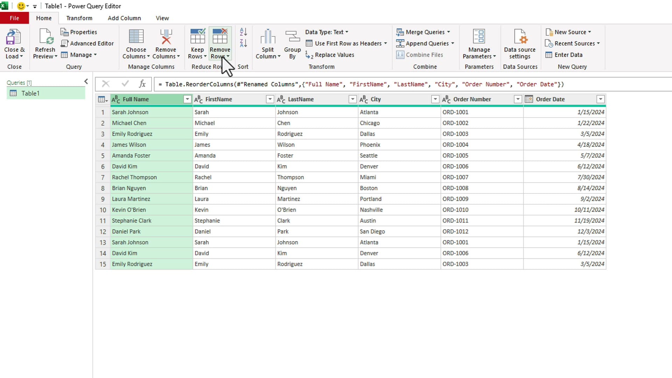The height and width of the screenshot is (378, 672).
Task: Click the Choose Columns icon
Action: [136, 36]
